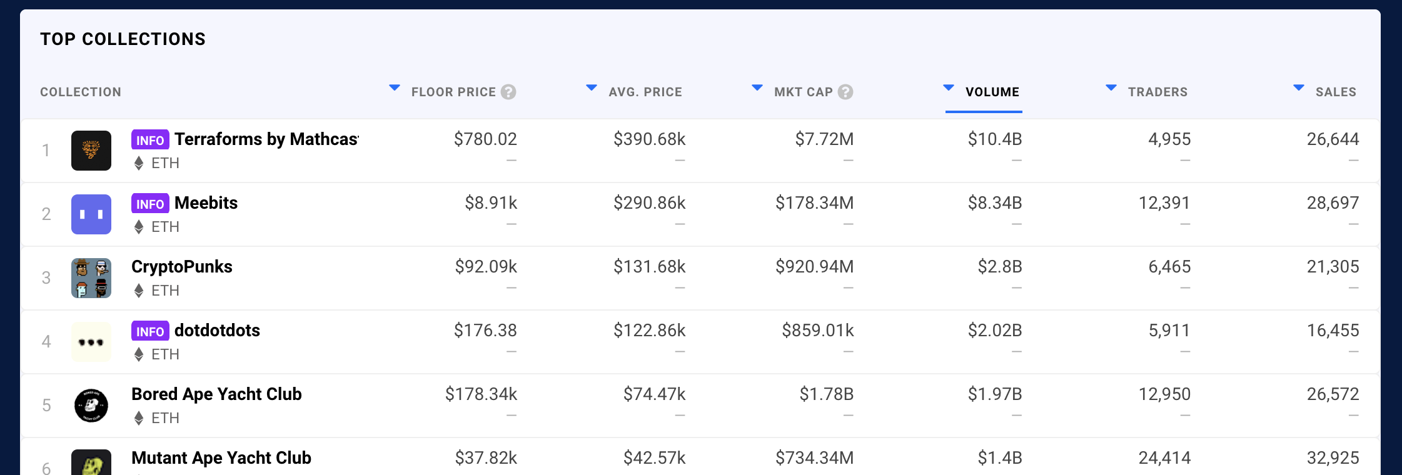Click the Ethereum icon under CryptoPunks

pyautogui.click(x=139, y=291)
